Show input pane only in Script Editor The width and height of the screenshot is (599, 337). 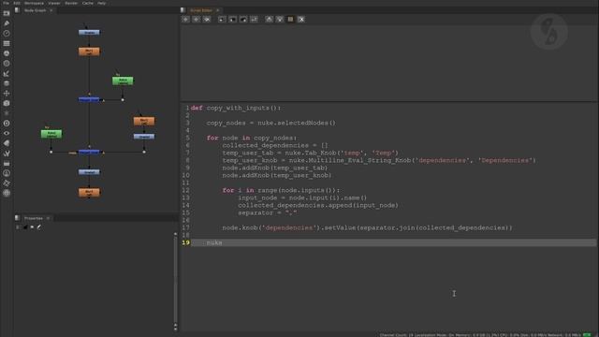click(269, 19)
